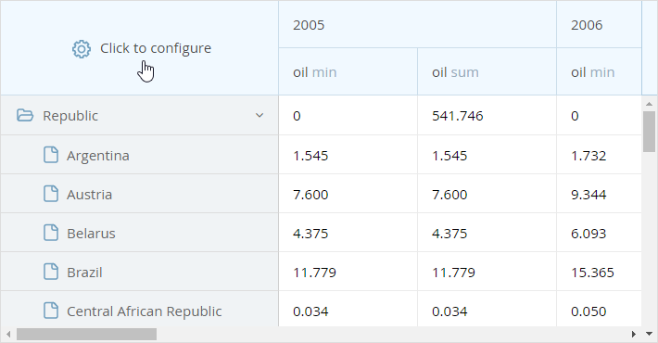Click the oil sum column header
The width and height of the screenshot is (658, 343).
[x=487, y=71]
